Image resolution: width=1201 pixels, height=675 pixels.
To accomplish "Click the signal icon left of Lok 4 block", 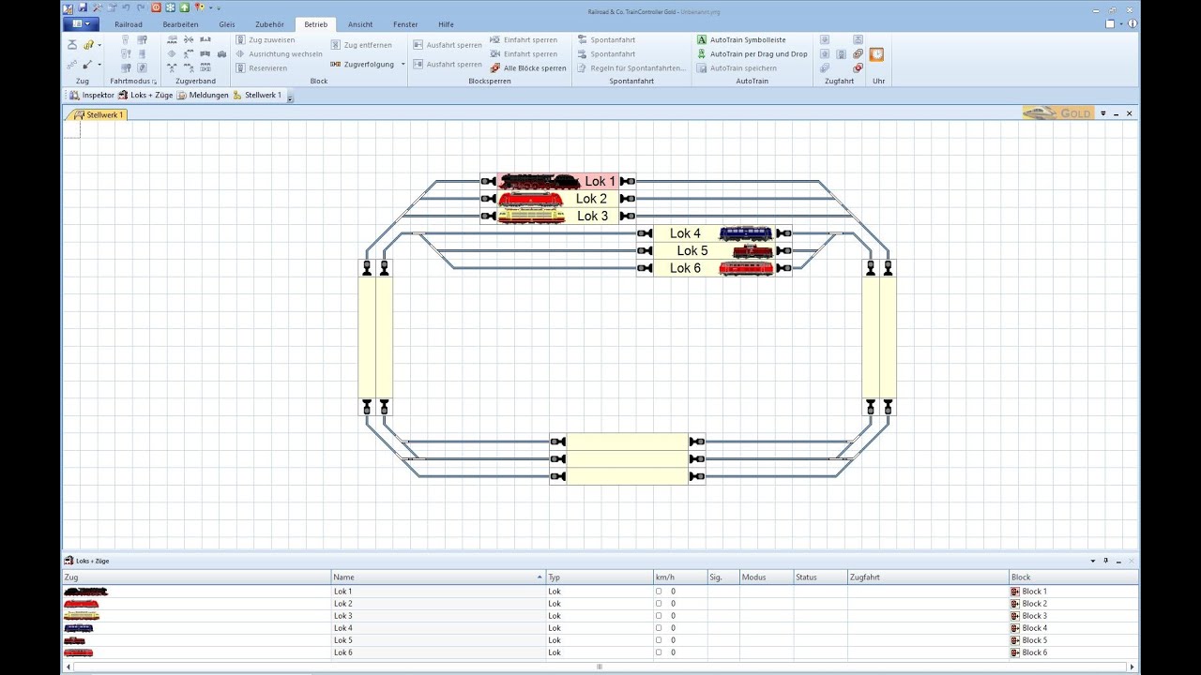I will 645,233.
